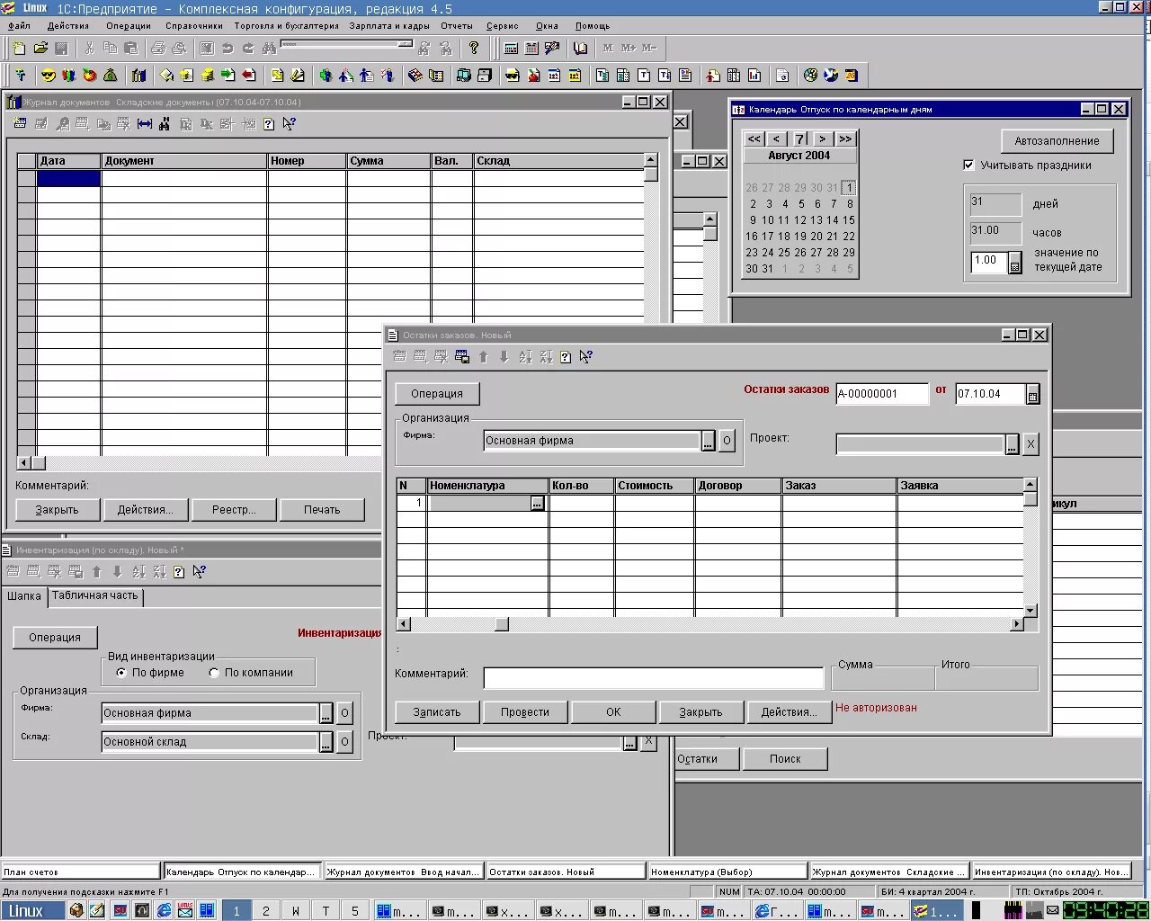Click the red apple icon in the second toolbar
The height and width of the screenshot is (921, 1151).
[x=89, y=76]
